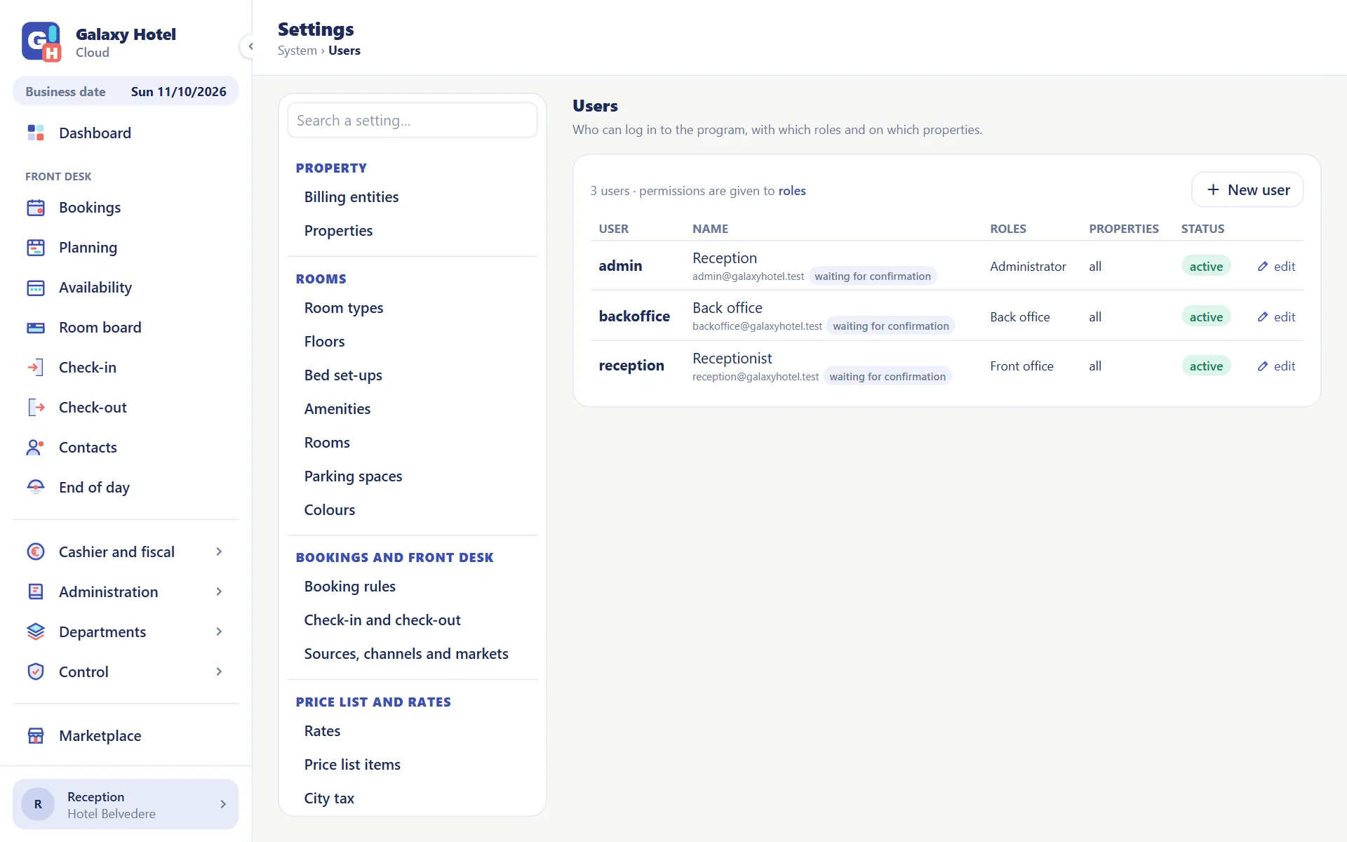
Task: Expand the Administration submenu arrow
Action: (219, 592)
